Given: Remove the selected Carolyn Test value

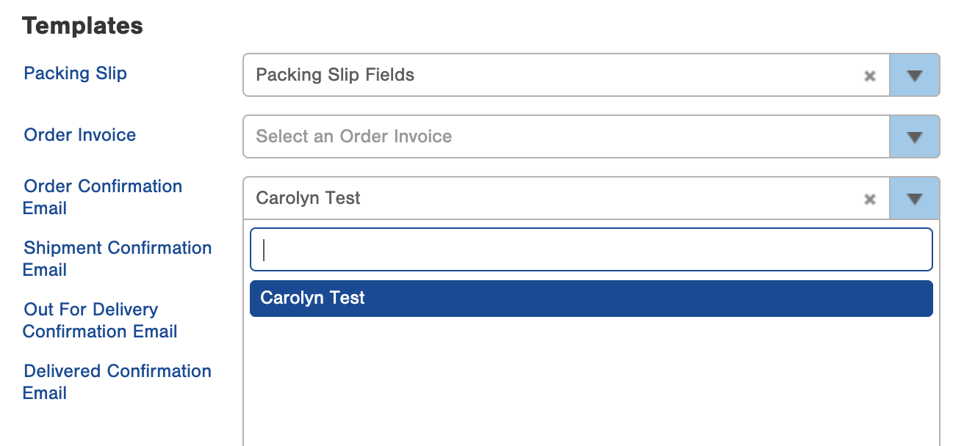Looking at the screenshot, I should pyautogui.click(x=870, y=199).
